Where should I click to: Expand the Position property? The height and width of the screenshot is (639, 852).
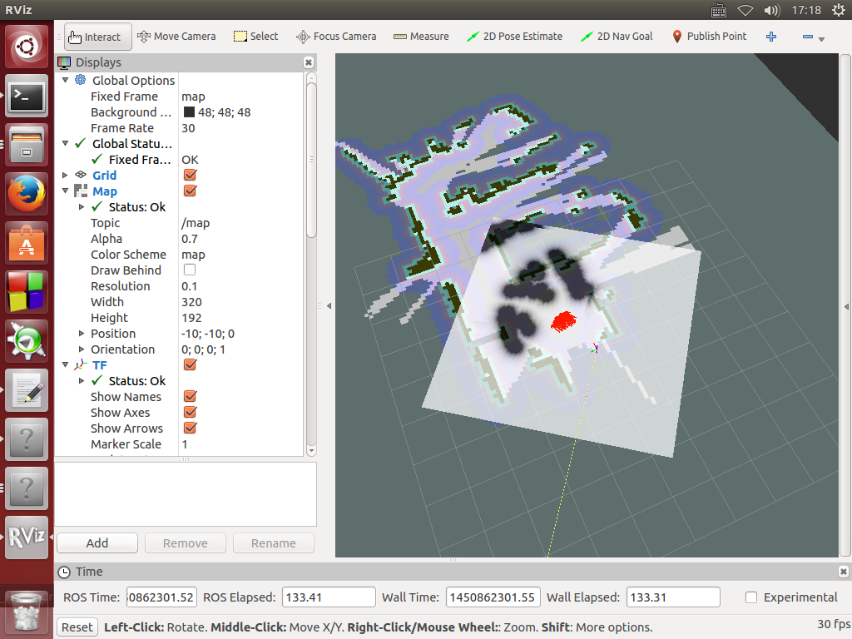pyautogui.click(x=82, y=333)
